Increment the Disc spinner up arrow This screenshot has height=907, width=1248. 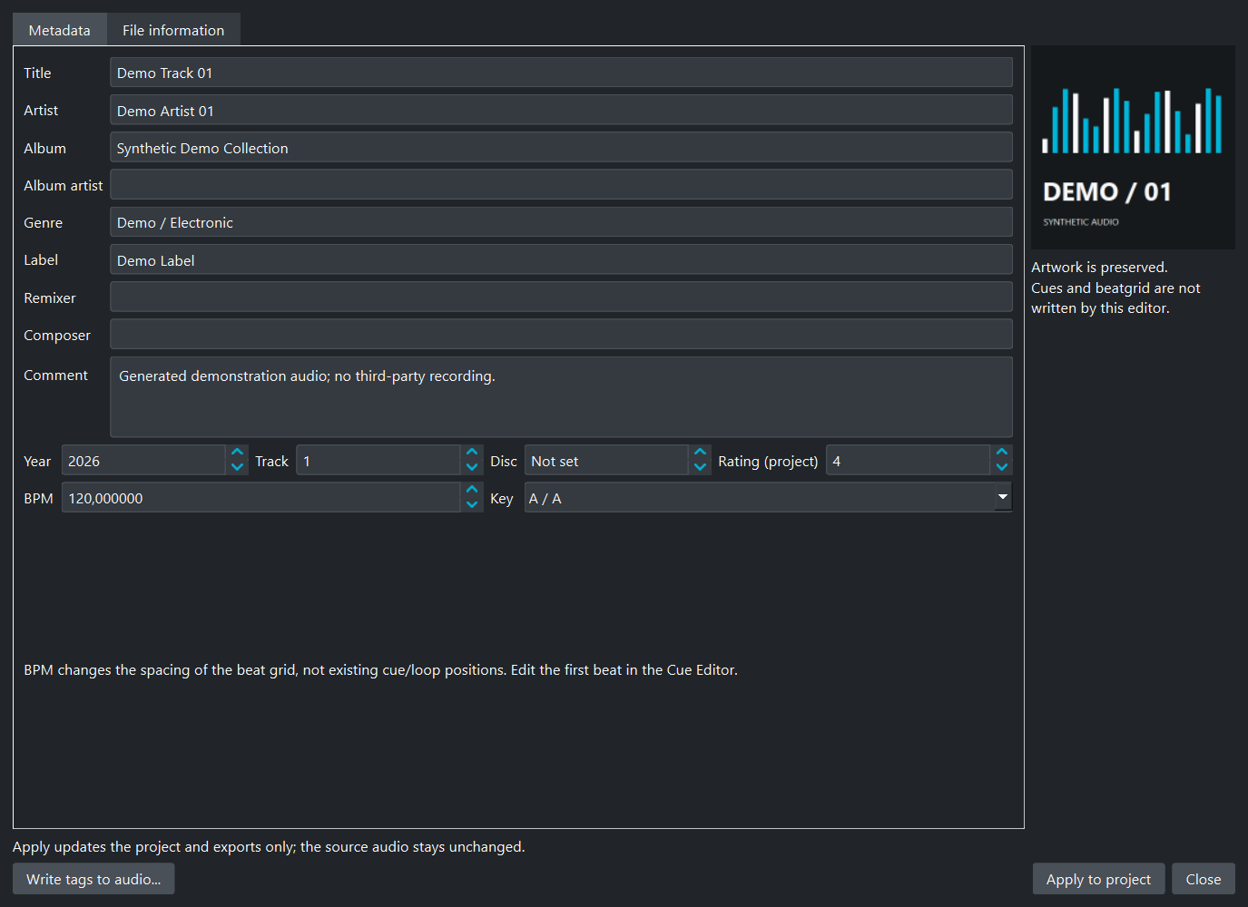coord(700,453)
